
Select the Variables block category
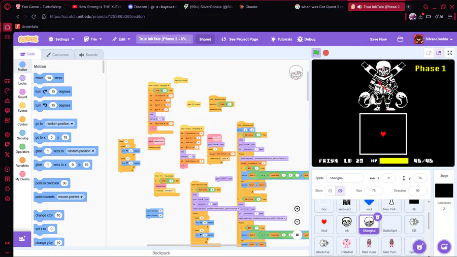click(22, 162)
